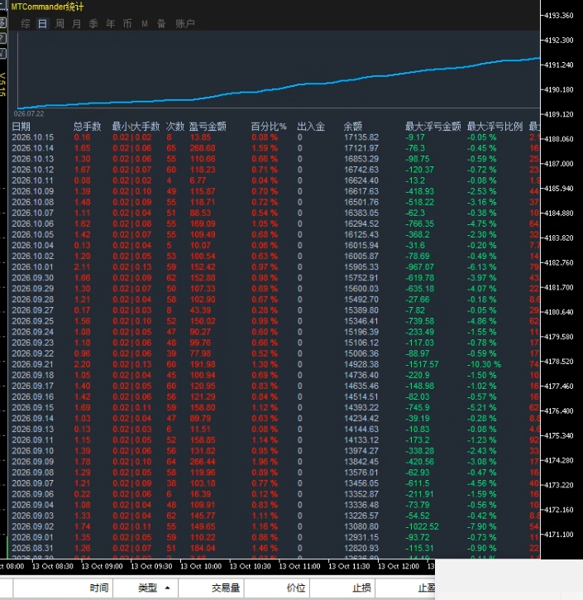Click the 最大浮亏金额 column header
This screenshot has height=600, width=583.
click(433, 127)
